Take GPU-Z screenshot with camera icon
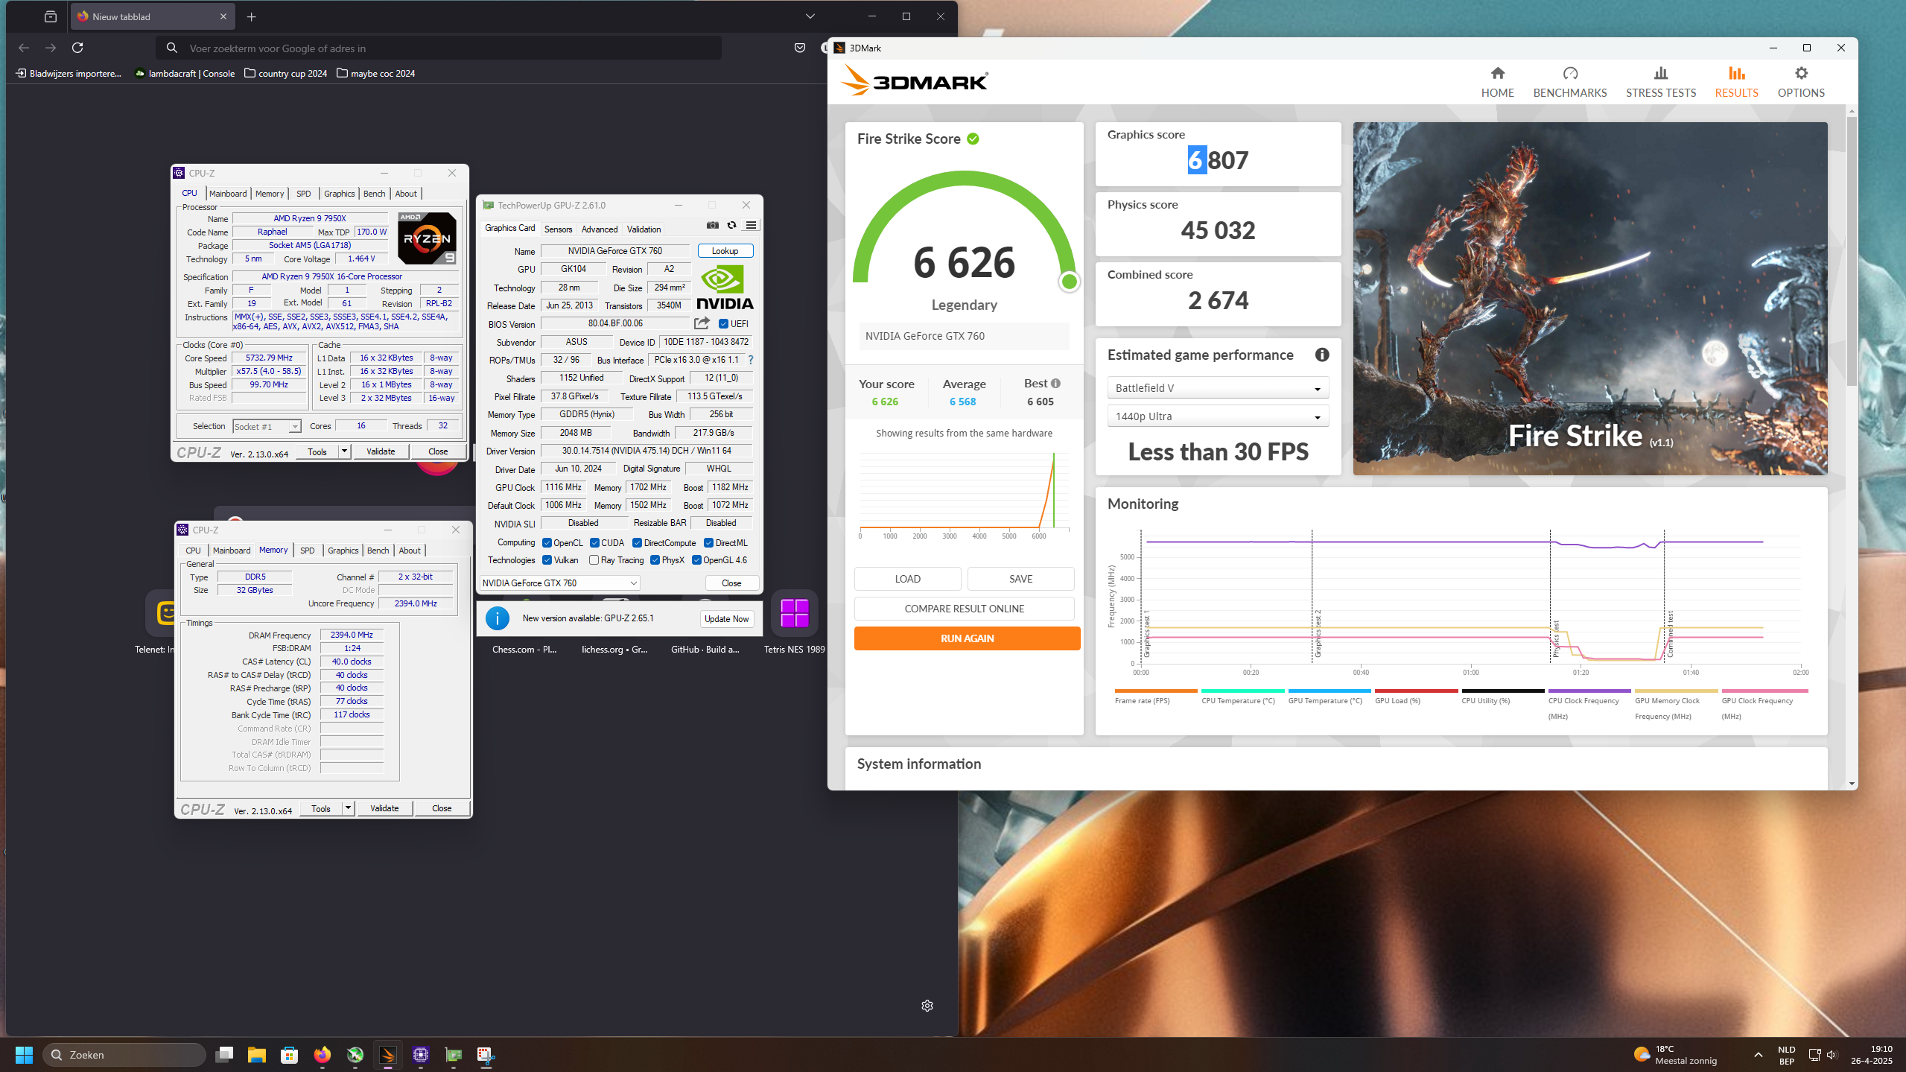This screenshot has width=1906, height=1072. pyautogui.click(x=713, y=225)
